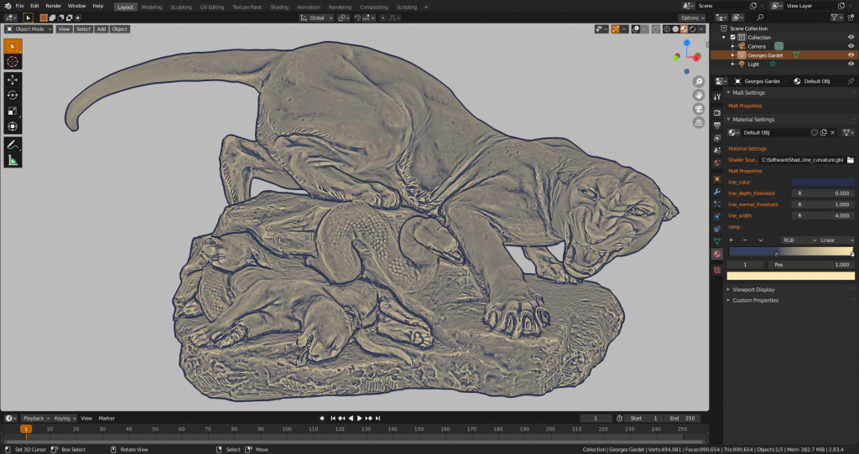Select the Cursor tool in the toolbar
The image size is (859, 454).
click(13, 61)
